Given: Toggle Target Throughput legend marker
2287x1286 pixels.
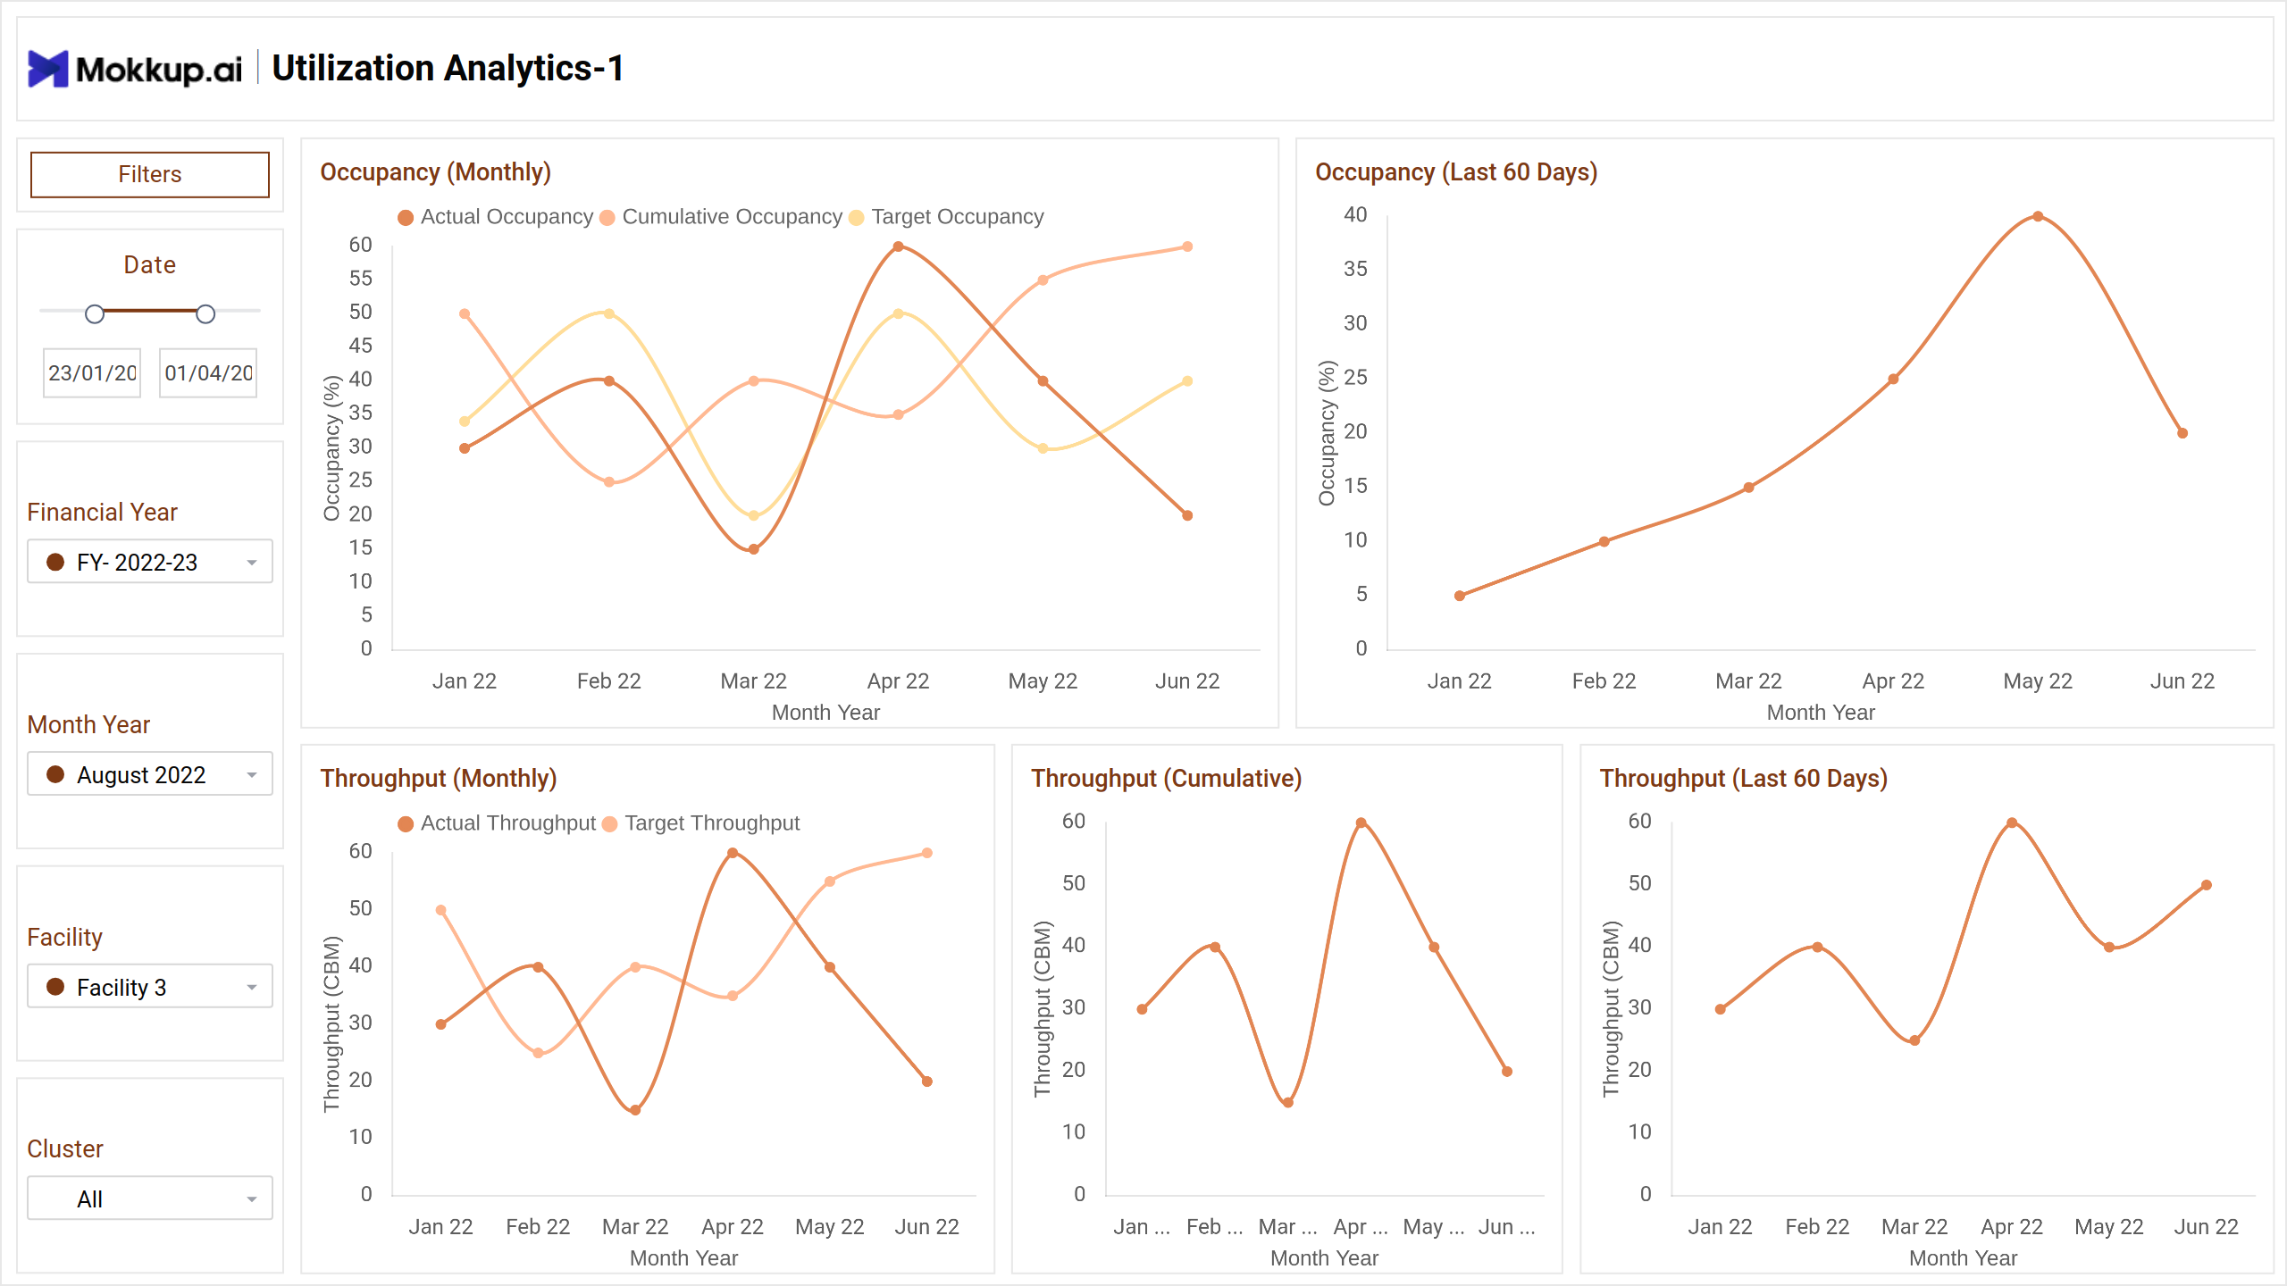Looking at the screenshot, I should [610, 824].
